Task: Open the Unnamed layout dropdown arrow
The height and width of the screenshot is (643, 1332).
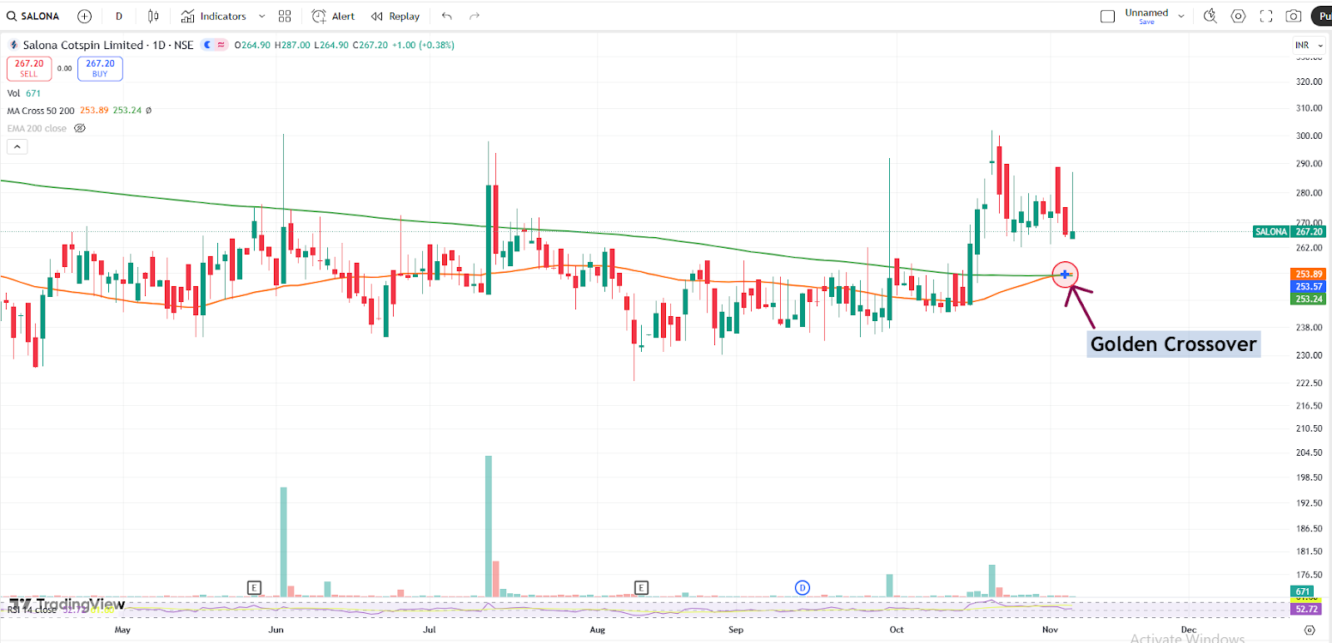Action: 1181,16
